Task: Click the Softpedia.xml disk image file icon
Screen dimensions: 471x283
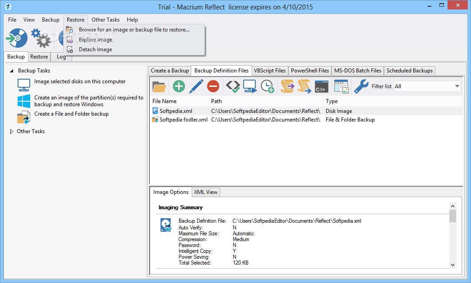Action: (x=155, y=111)
